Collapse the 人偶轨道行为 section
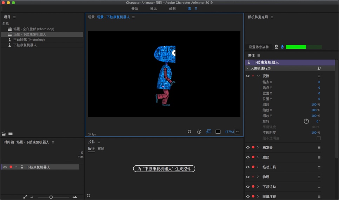 click(247, 68)
